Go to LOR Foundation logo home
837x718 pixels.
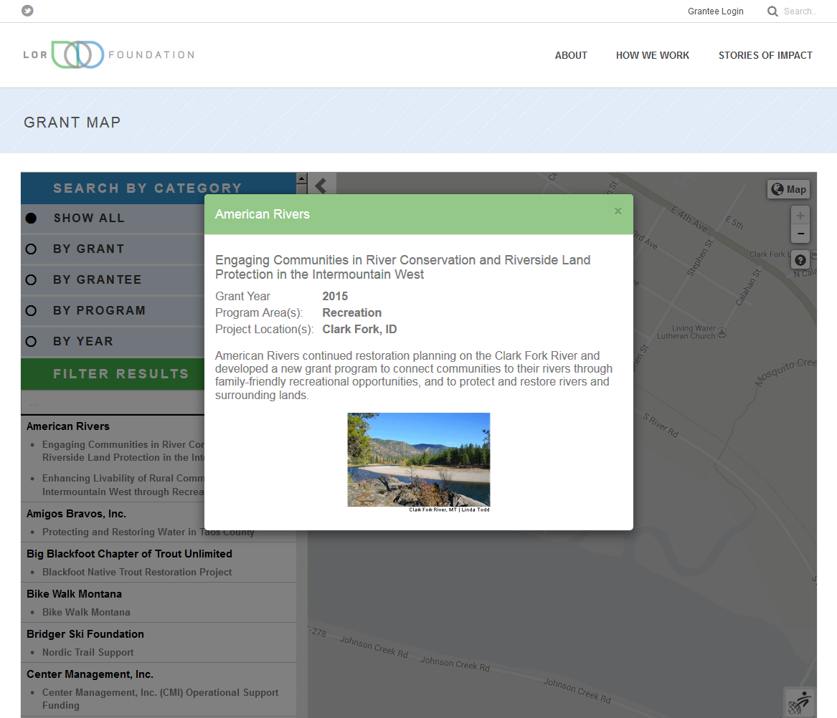pyautogui.click(x=109, y=54)
